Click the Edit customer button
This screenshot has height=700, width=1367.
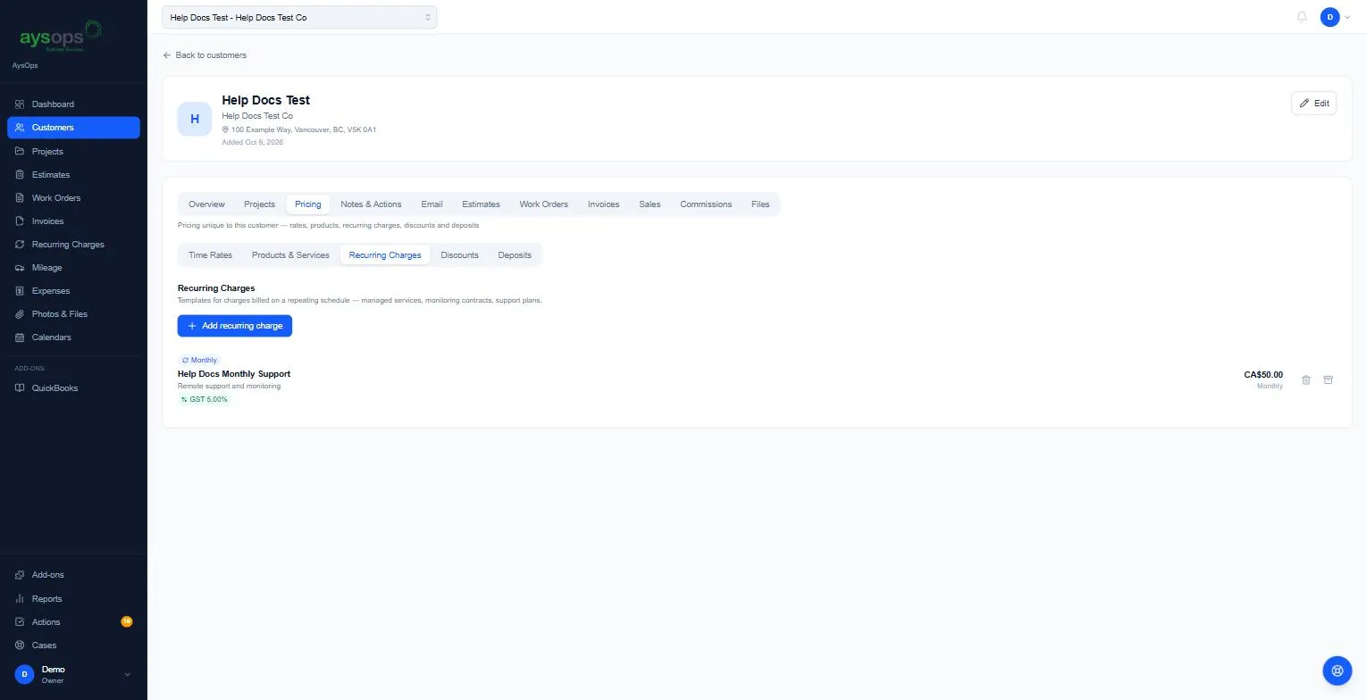(x=1313, y=103)
